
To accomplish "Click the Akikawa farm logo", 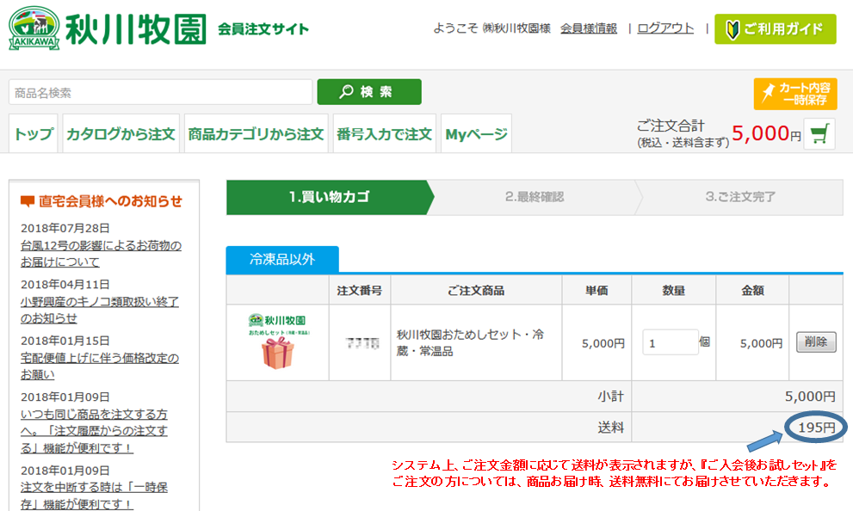I will 108,28.
